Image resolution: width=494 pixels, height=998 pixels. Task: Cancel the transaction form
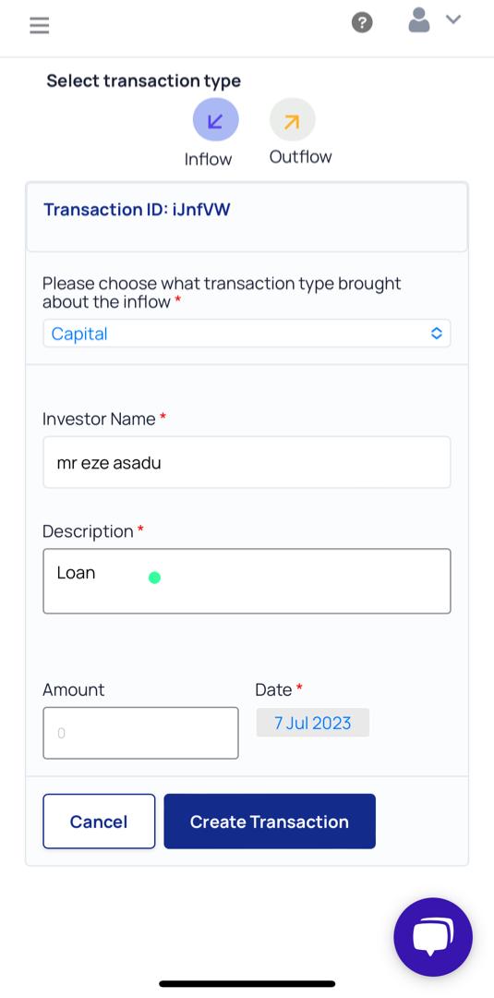[99, 822]
